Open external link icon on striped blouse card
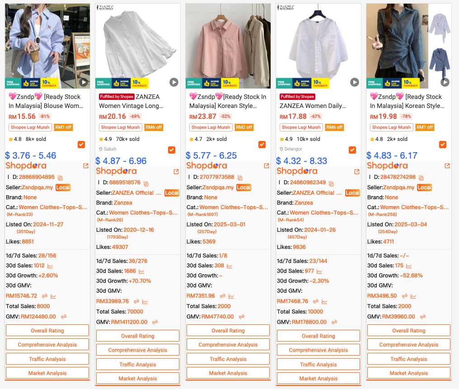 [447, 166]
